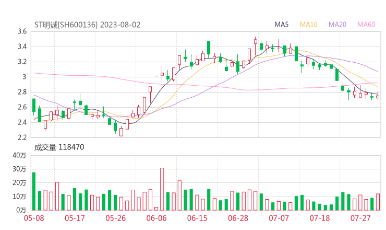Click the 06-15 date axis label
Screen dimensions: 386x230
[197, 218]
